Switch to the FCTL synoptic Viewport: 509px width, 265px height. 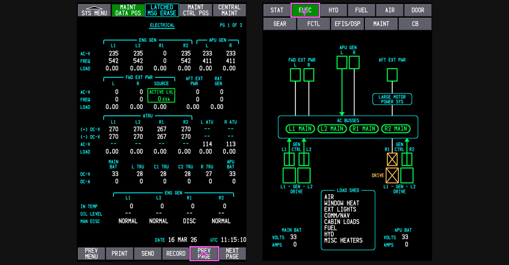[x=314, y=24]
